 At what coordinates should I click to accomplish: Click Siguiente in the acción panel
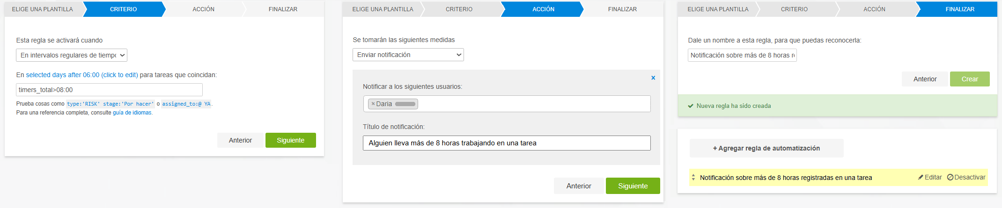point(633,186)
